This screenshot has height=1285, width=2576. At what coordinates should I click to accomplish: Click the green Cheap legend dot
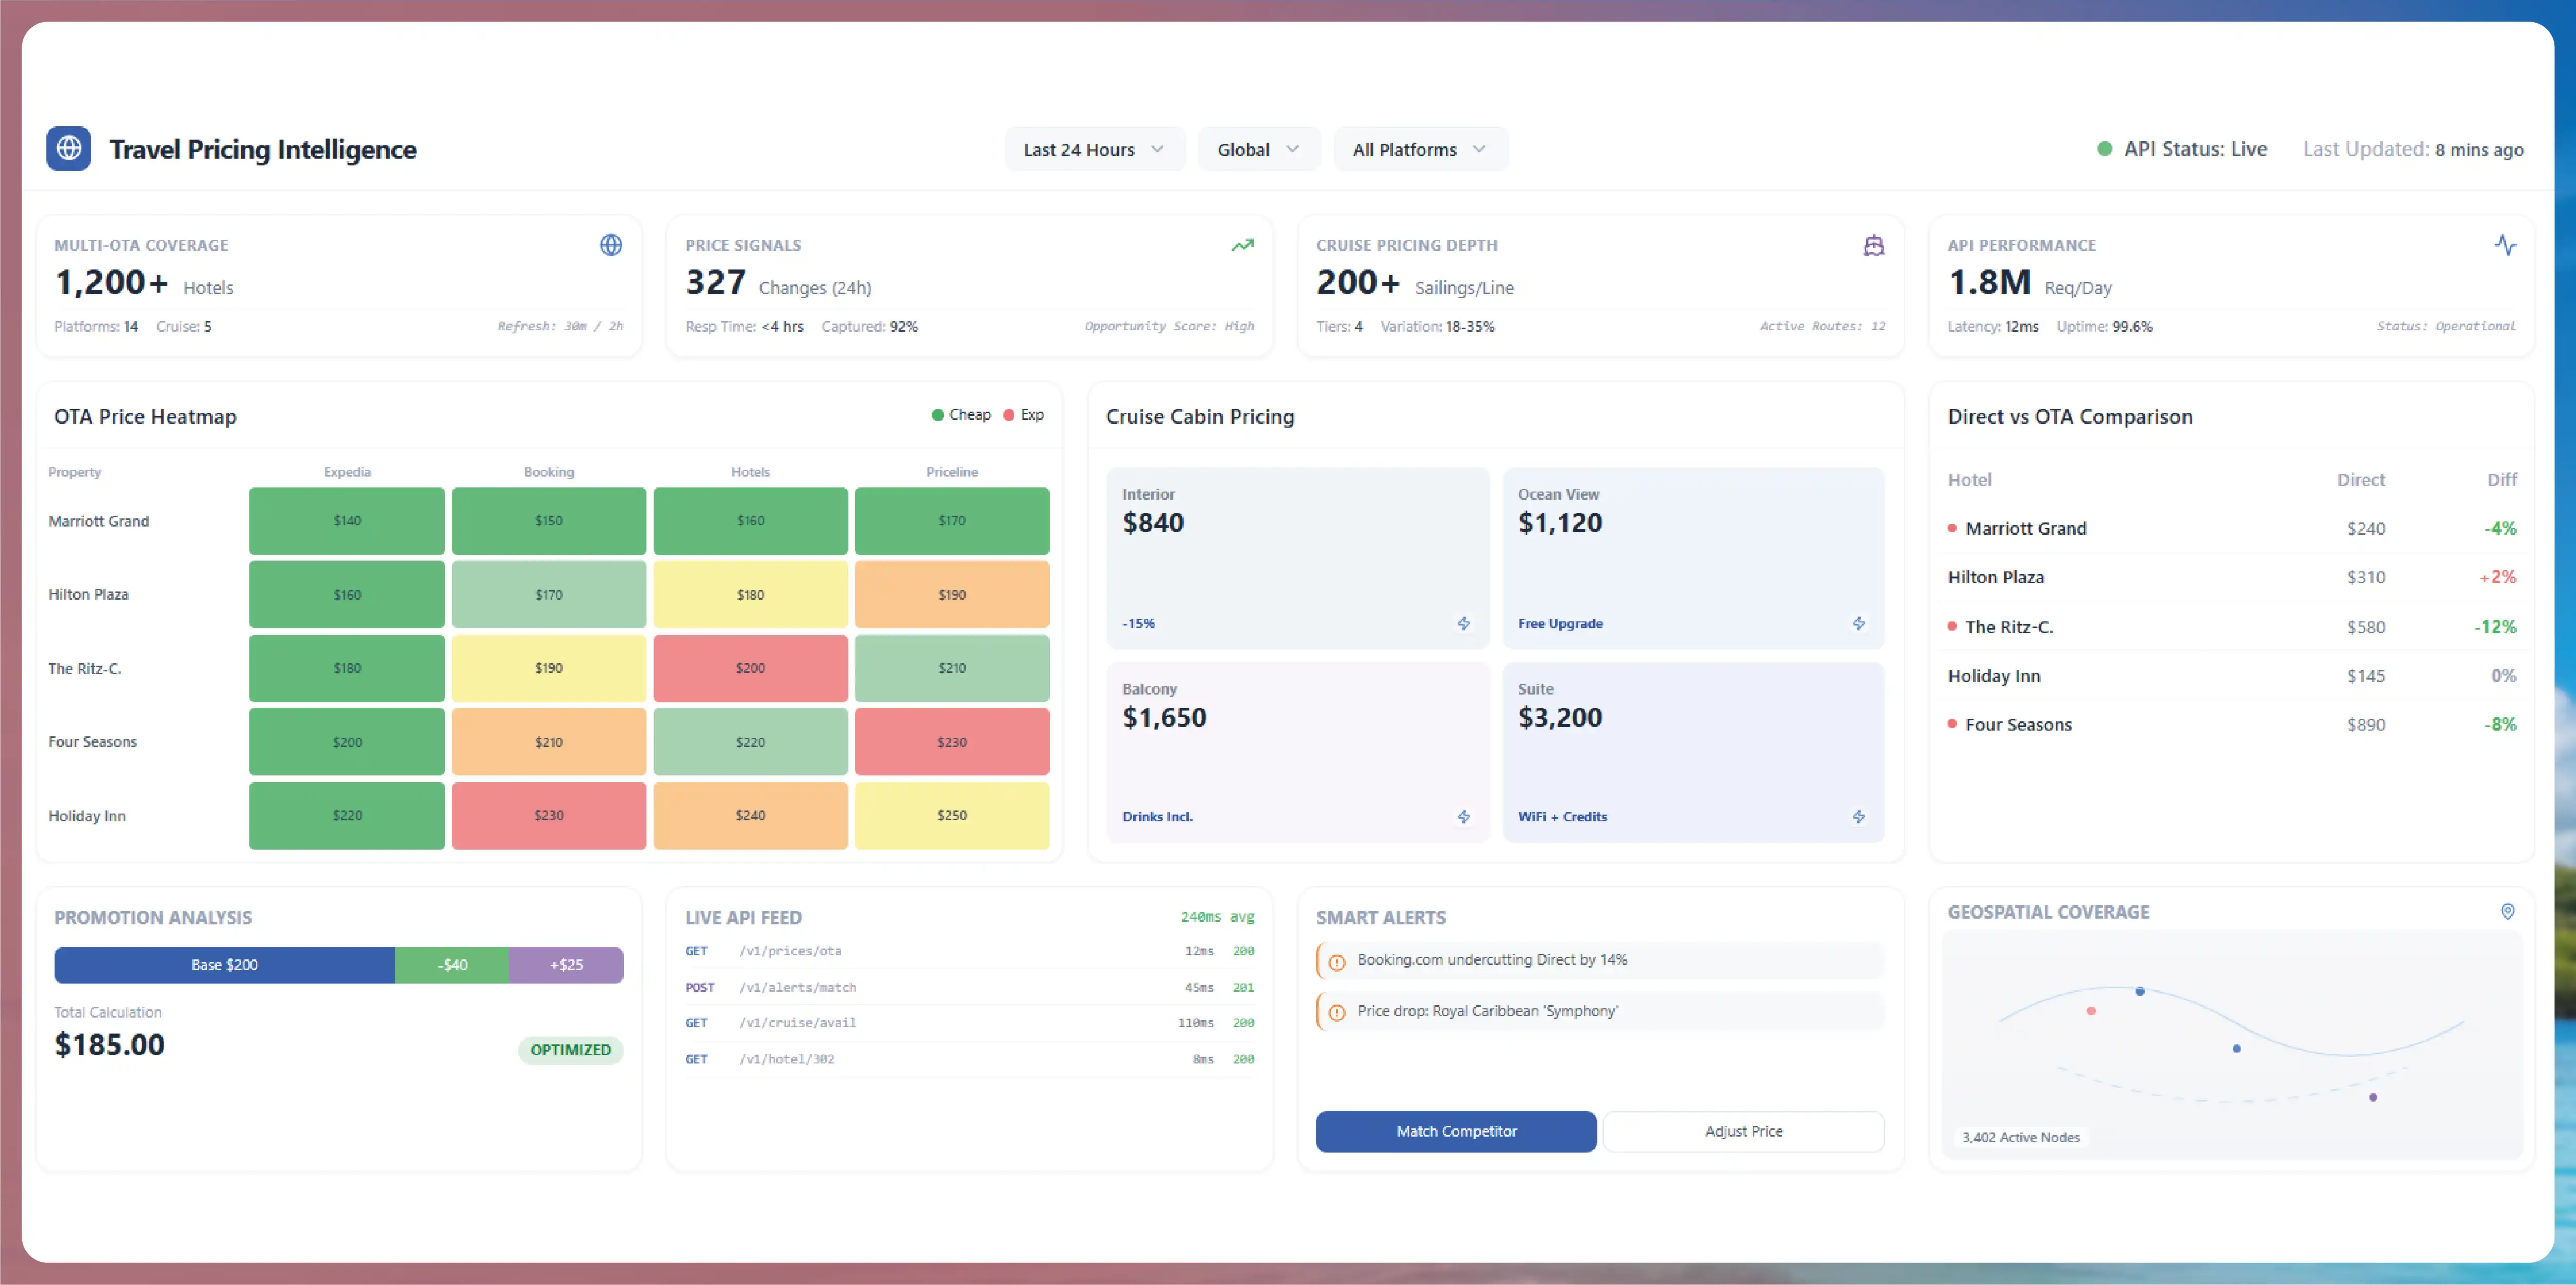pos(937,415)
